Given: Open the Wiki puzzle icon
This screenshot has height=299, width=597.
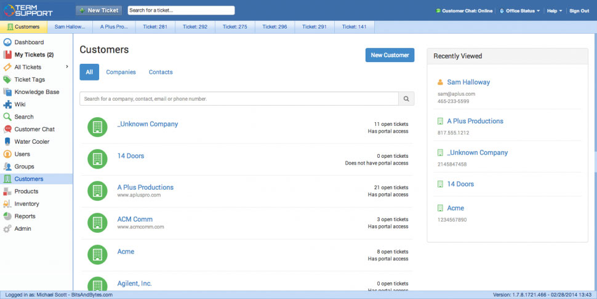Looking at the screenshot, I should pos(7,104).
